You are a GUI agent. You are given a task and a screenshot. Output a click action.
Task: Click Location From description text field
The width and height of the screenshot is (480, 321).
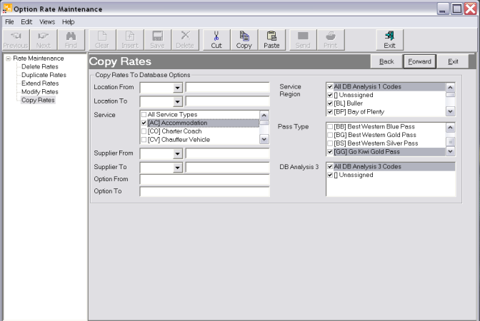click(x=227, y=88)
